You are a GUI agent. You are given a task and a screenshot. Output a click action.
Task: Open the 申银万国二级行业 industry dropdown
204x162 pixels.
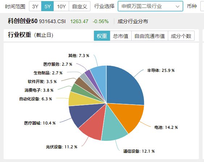click(x=150, y=6)
